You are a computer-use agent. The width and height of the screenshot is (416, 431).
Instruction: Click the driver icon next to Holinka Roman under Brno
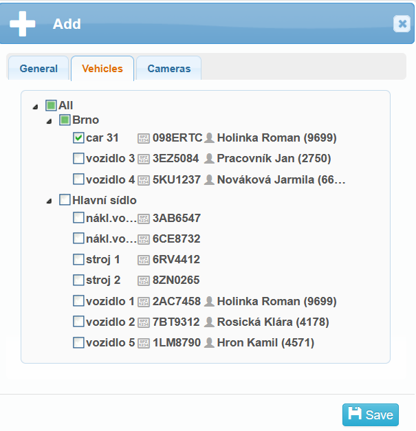click(209, 138)
